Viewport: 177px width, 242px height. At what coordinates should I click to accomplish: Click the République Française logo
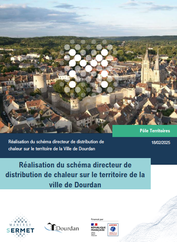point(98,230)
